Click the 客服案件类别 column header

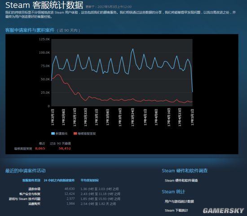point(31,180)
